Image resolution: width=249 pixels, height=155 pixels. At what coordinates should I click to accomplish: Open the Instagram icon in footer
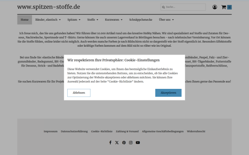131,143
